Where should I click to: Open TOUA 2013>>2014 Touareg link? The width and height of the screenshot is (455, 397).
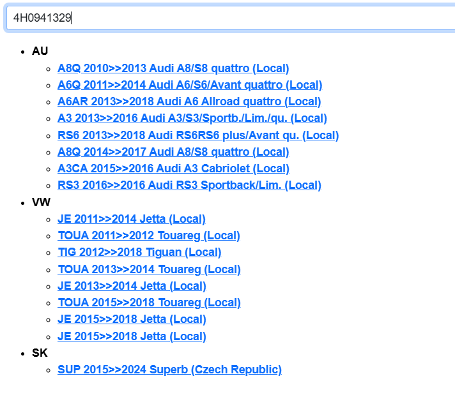pos(149,269)
